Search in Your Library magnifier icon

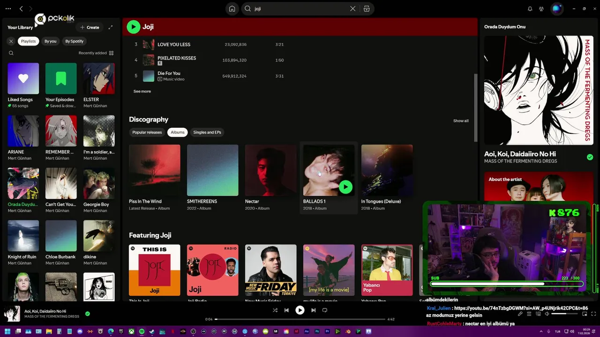pos(11,53)
